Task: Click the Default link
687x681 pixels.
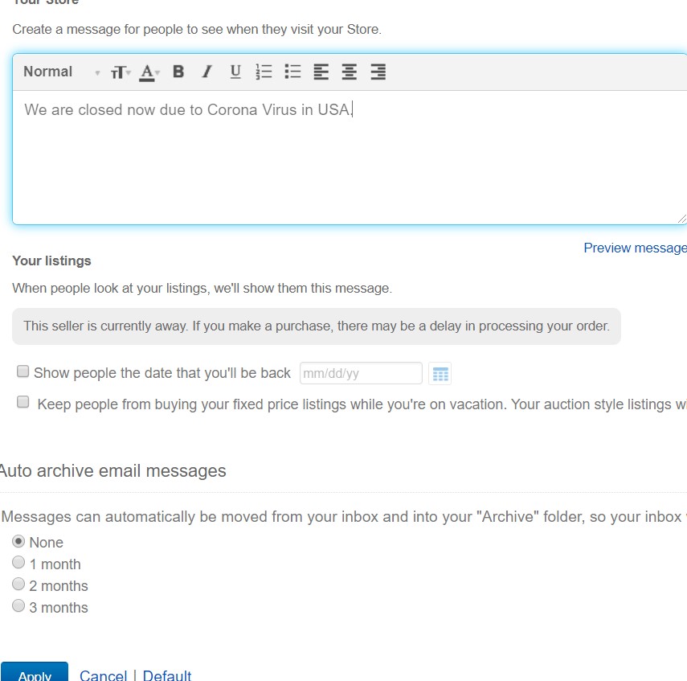Action: click(x=167, y=675)
